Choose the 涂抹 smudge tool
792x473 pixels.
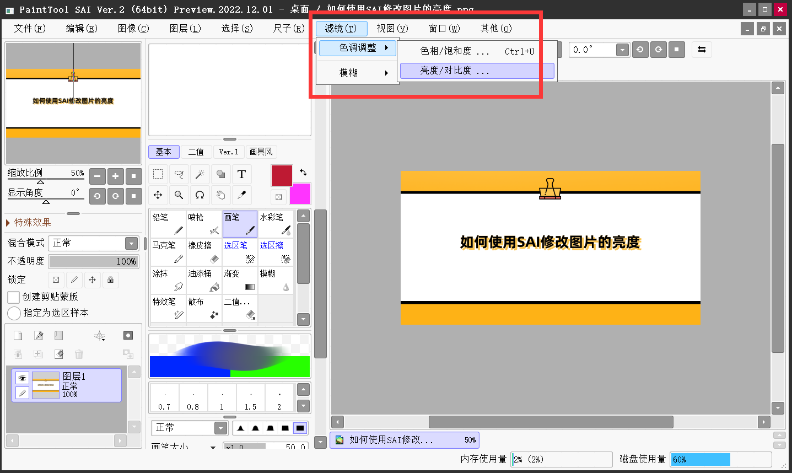[168, 280]
